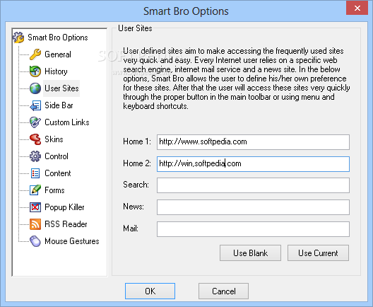Click the "Home 2:" label

137,163
